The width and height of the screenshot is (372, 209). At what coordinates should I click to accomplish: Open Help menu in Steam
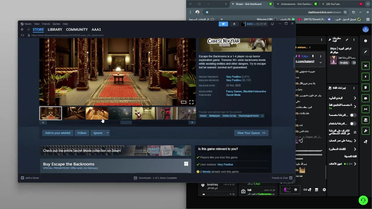[65, 24]
